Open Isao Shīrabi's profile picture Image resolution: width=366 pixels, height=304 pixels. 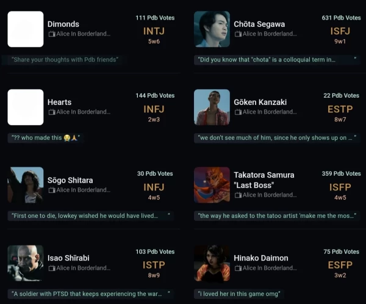pos(26,263)
